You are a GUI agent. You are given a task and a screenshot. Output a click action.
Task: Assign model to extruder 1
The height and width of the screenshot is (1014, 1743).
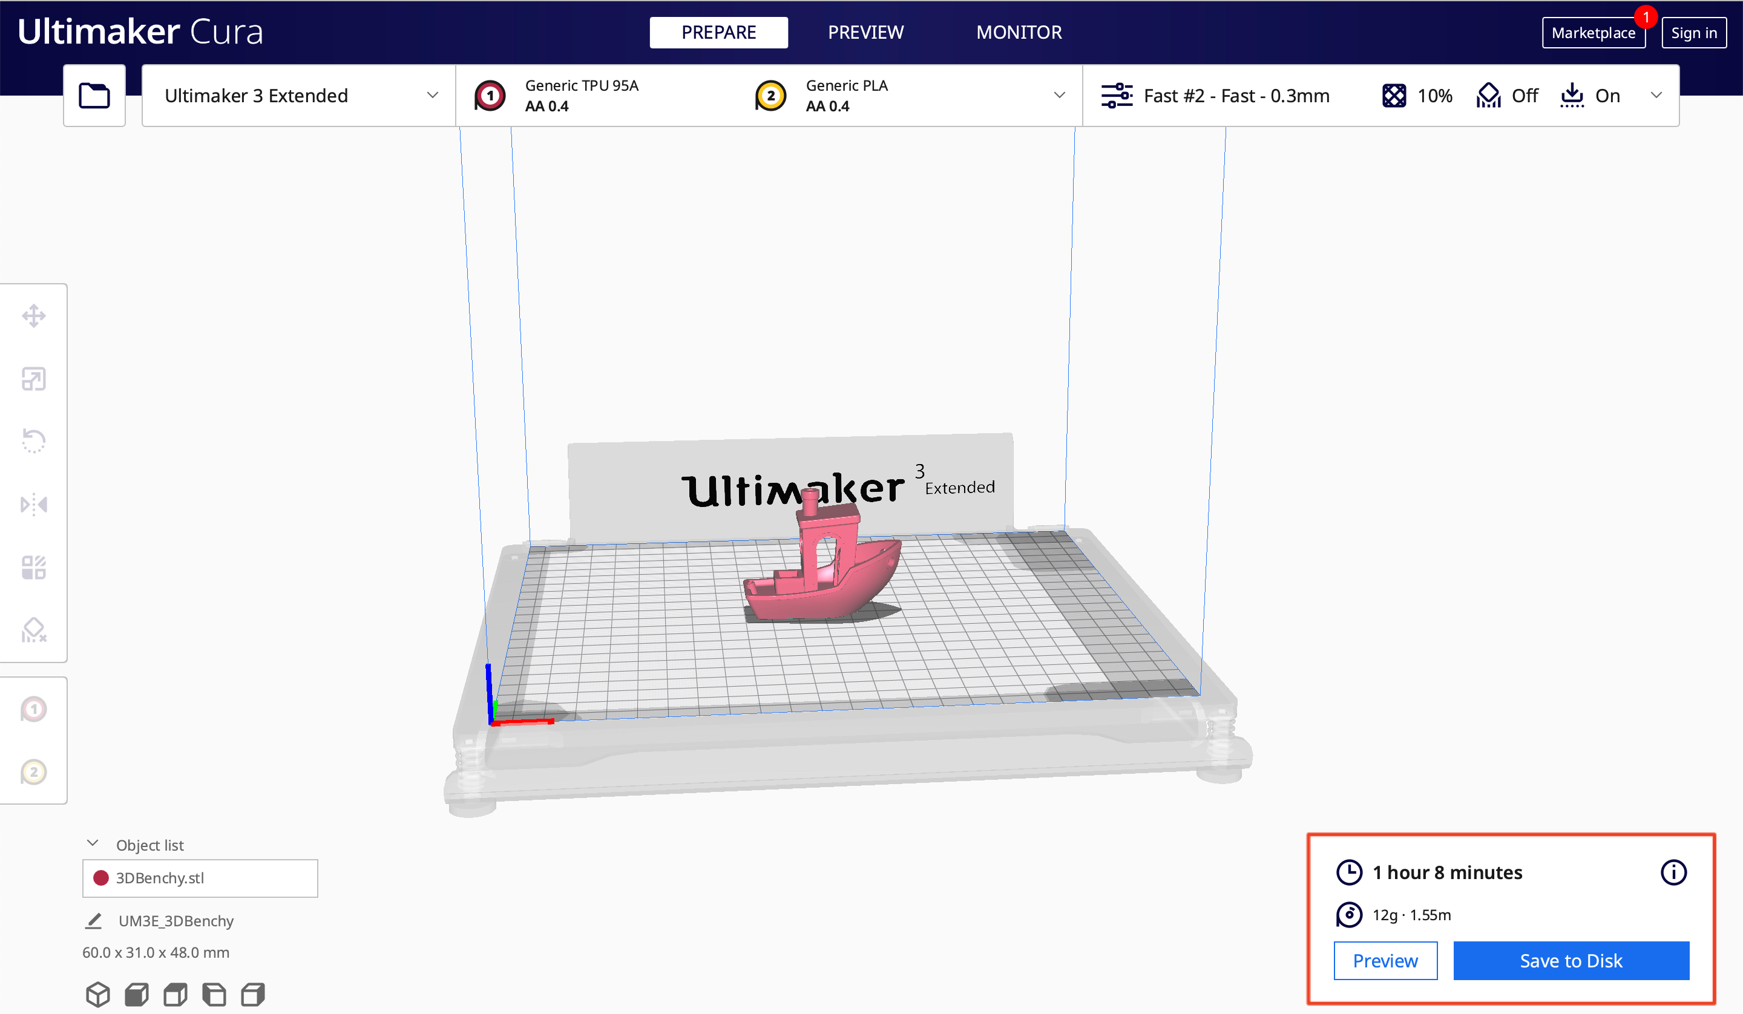point(34,709)
